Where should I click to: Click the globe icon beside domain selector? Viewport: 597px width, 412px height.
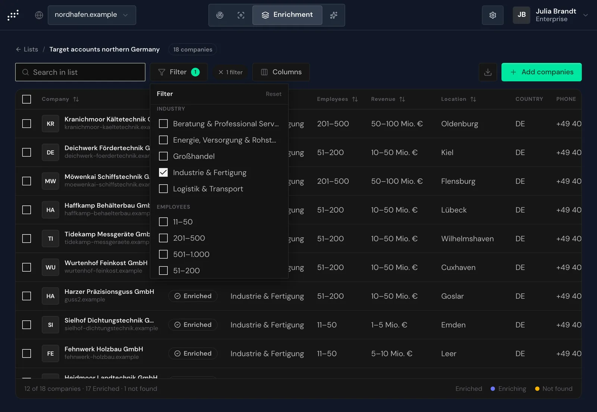(x=39, y=15)
